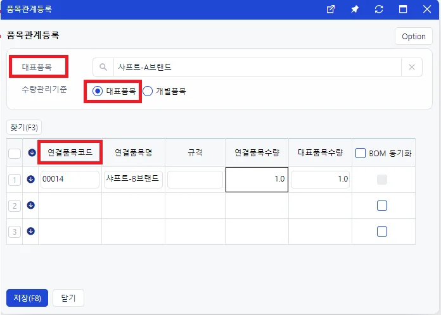441x315 pixels.
Task: Select row number 1
Action: [15, 180]
